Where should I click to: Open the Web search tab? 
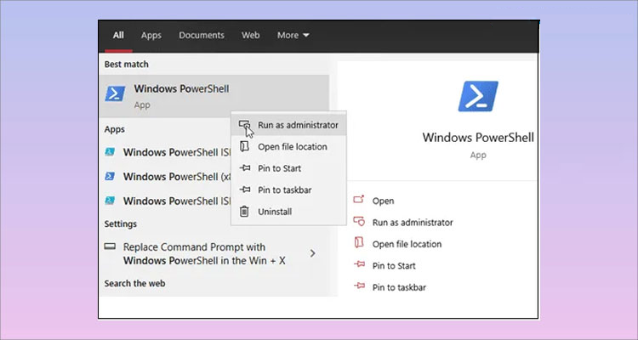250,36
